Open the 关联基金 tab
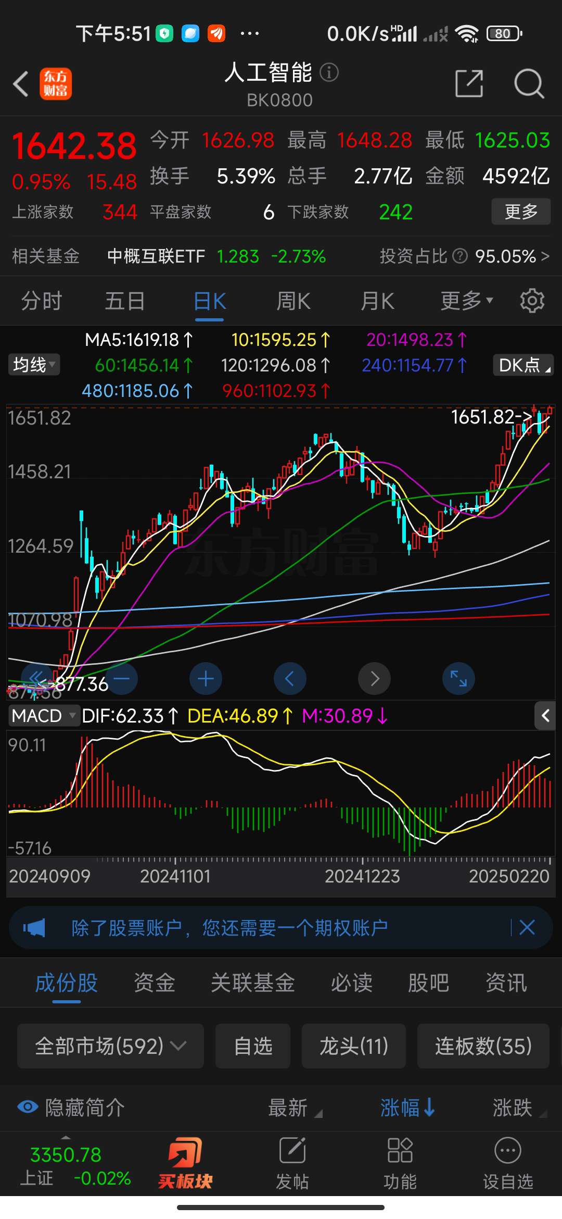562x1219 pixels. pos(253,983)
